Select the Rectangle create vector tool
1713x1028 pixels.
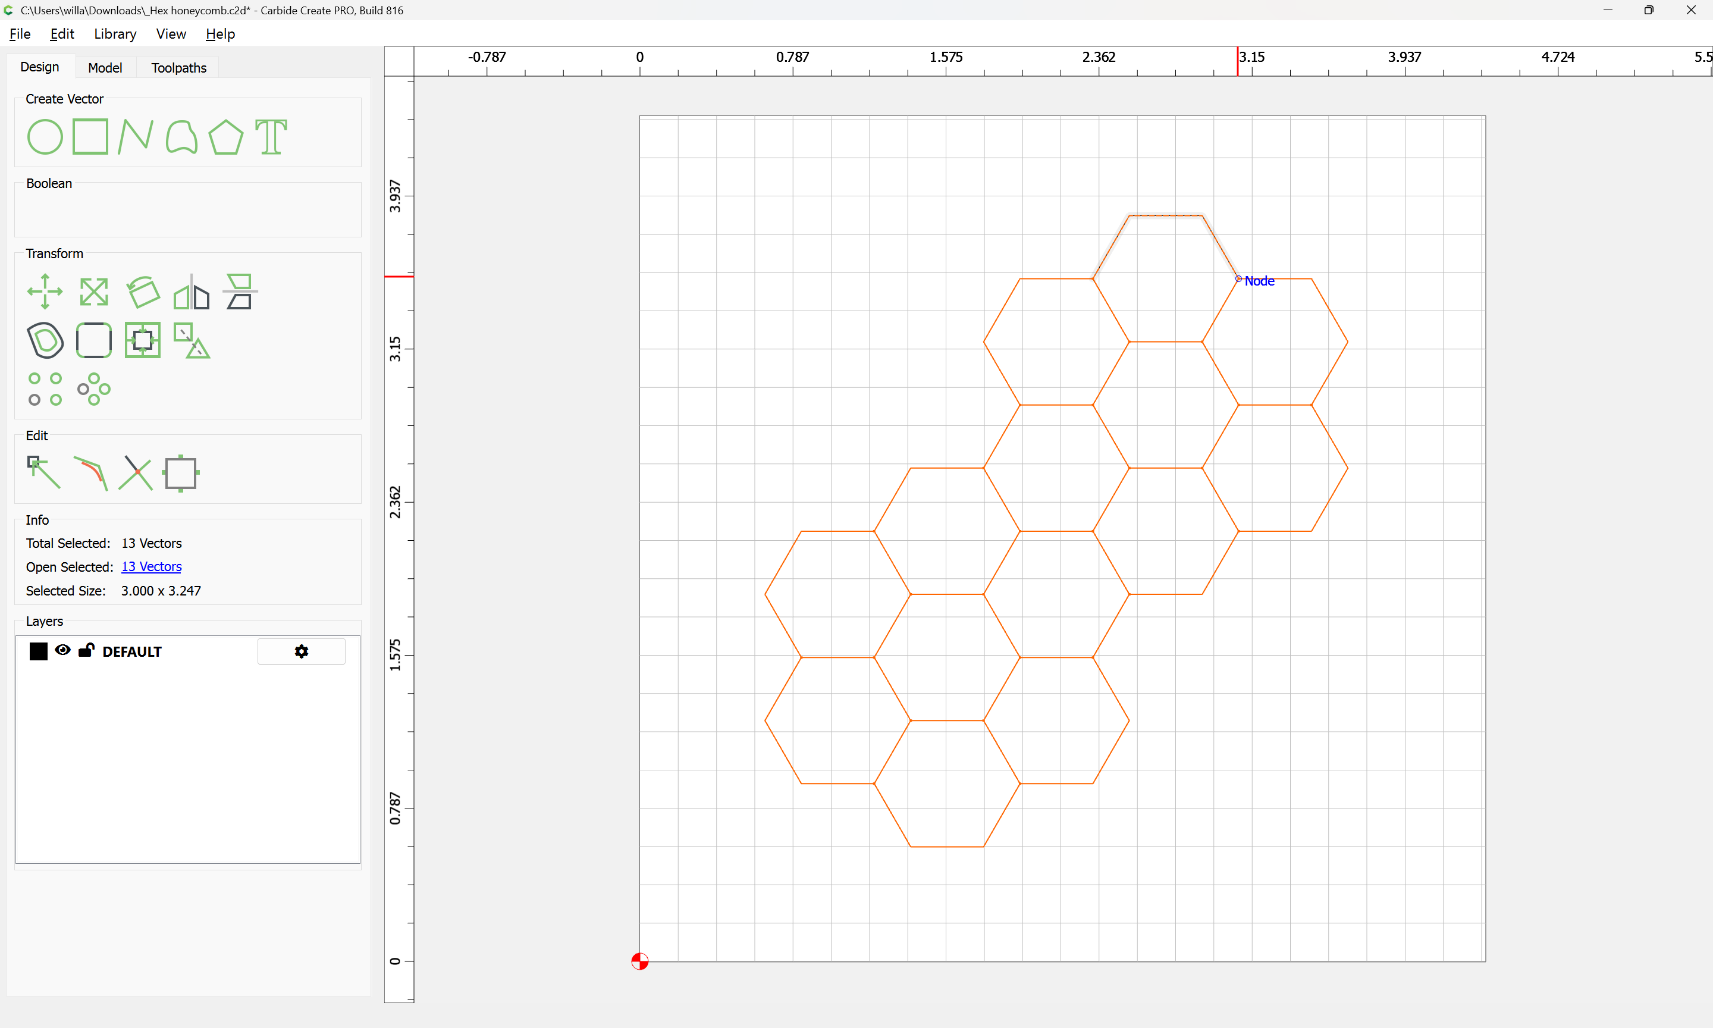coord(90,136)
